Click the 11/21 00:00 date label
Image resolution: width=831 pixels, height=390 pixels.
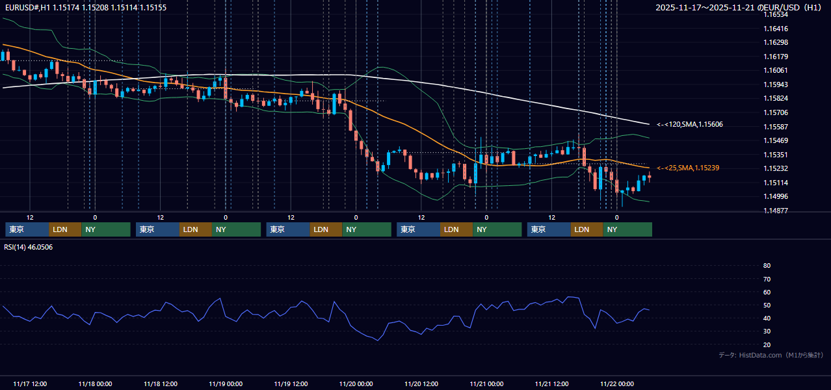click(x=486, y=384)
